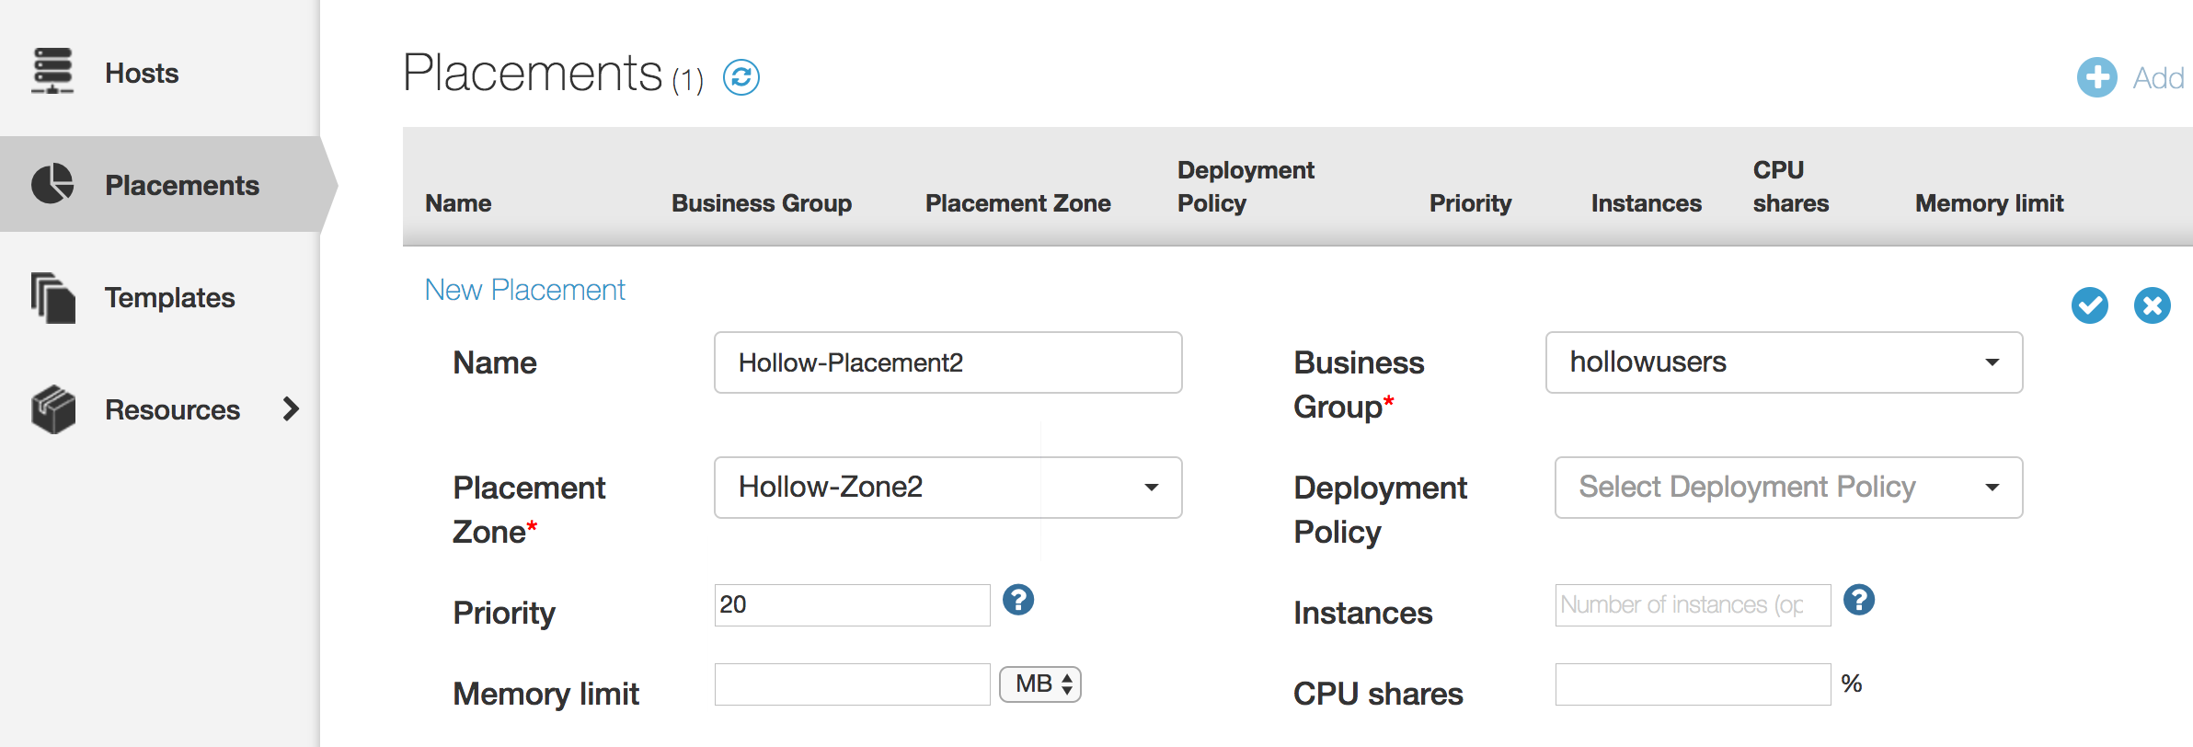
Task: Cancel new placement with X icon
Action: coord(2152,305)
